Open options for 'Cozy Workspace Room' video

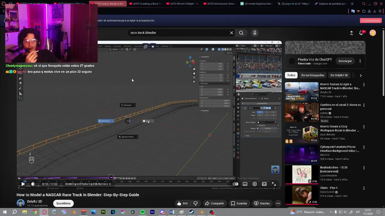(364, 127)
